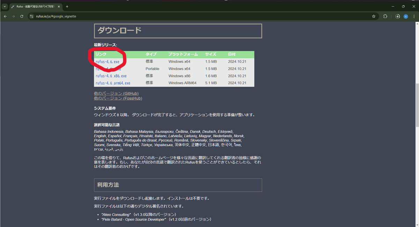Choose 日本語 language link

coord(213,145)
